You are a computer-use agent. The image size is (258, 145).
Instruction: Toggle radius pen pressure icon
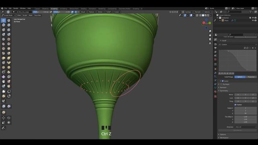point(51,12)
